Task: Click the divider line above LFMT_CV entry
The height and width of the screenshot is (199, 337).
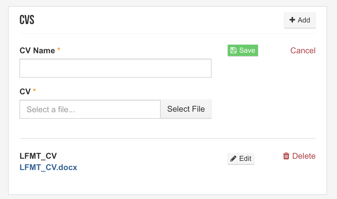Action: 168,138
